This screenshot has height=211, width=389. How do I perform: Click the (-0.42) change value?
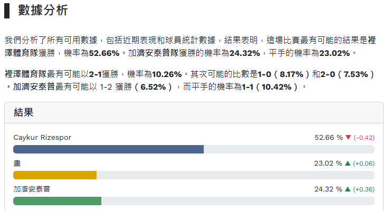pyautogui.click(x=364, y=138)
